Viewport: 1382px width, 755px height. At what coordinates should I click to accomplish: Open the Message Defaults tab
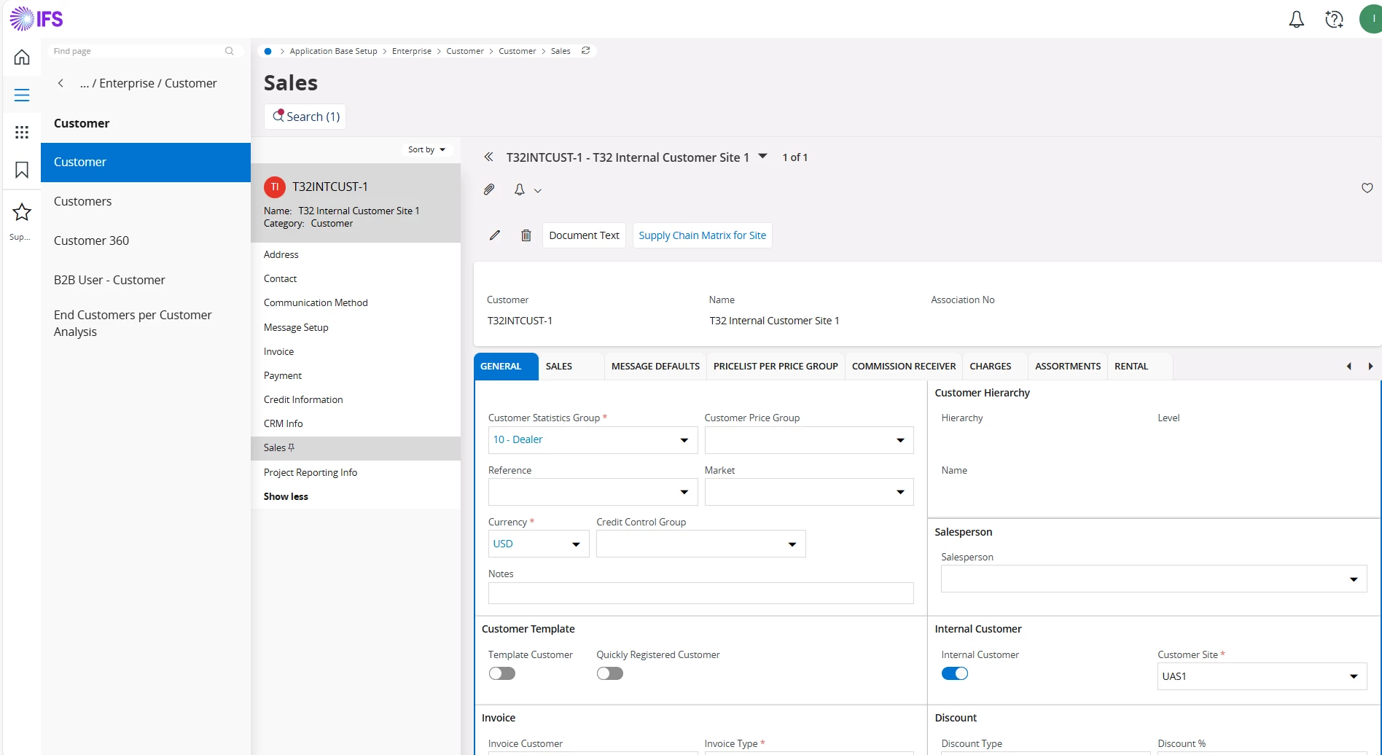point(655,367)
